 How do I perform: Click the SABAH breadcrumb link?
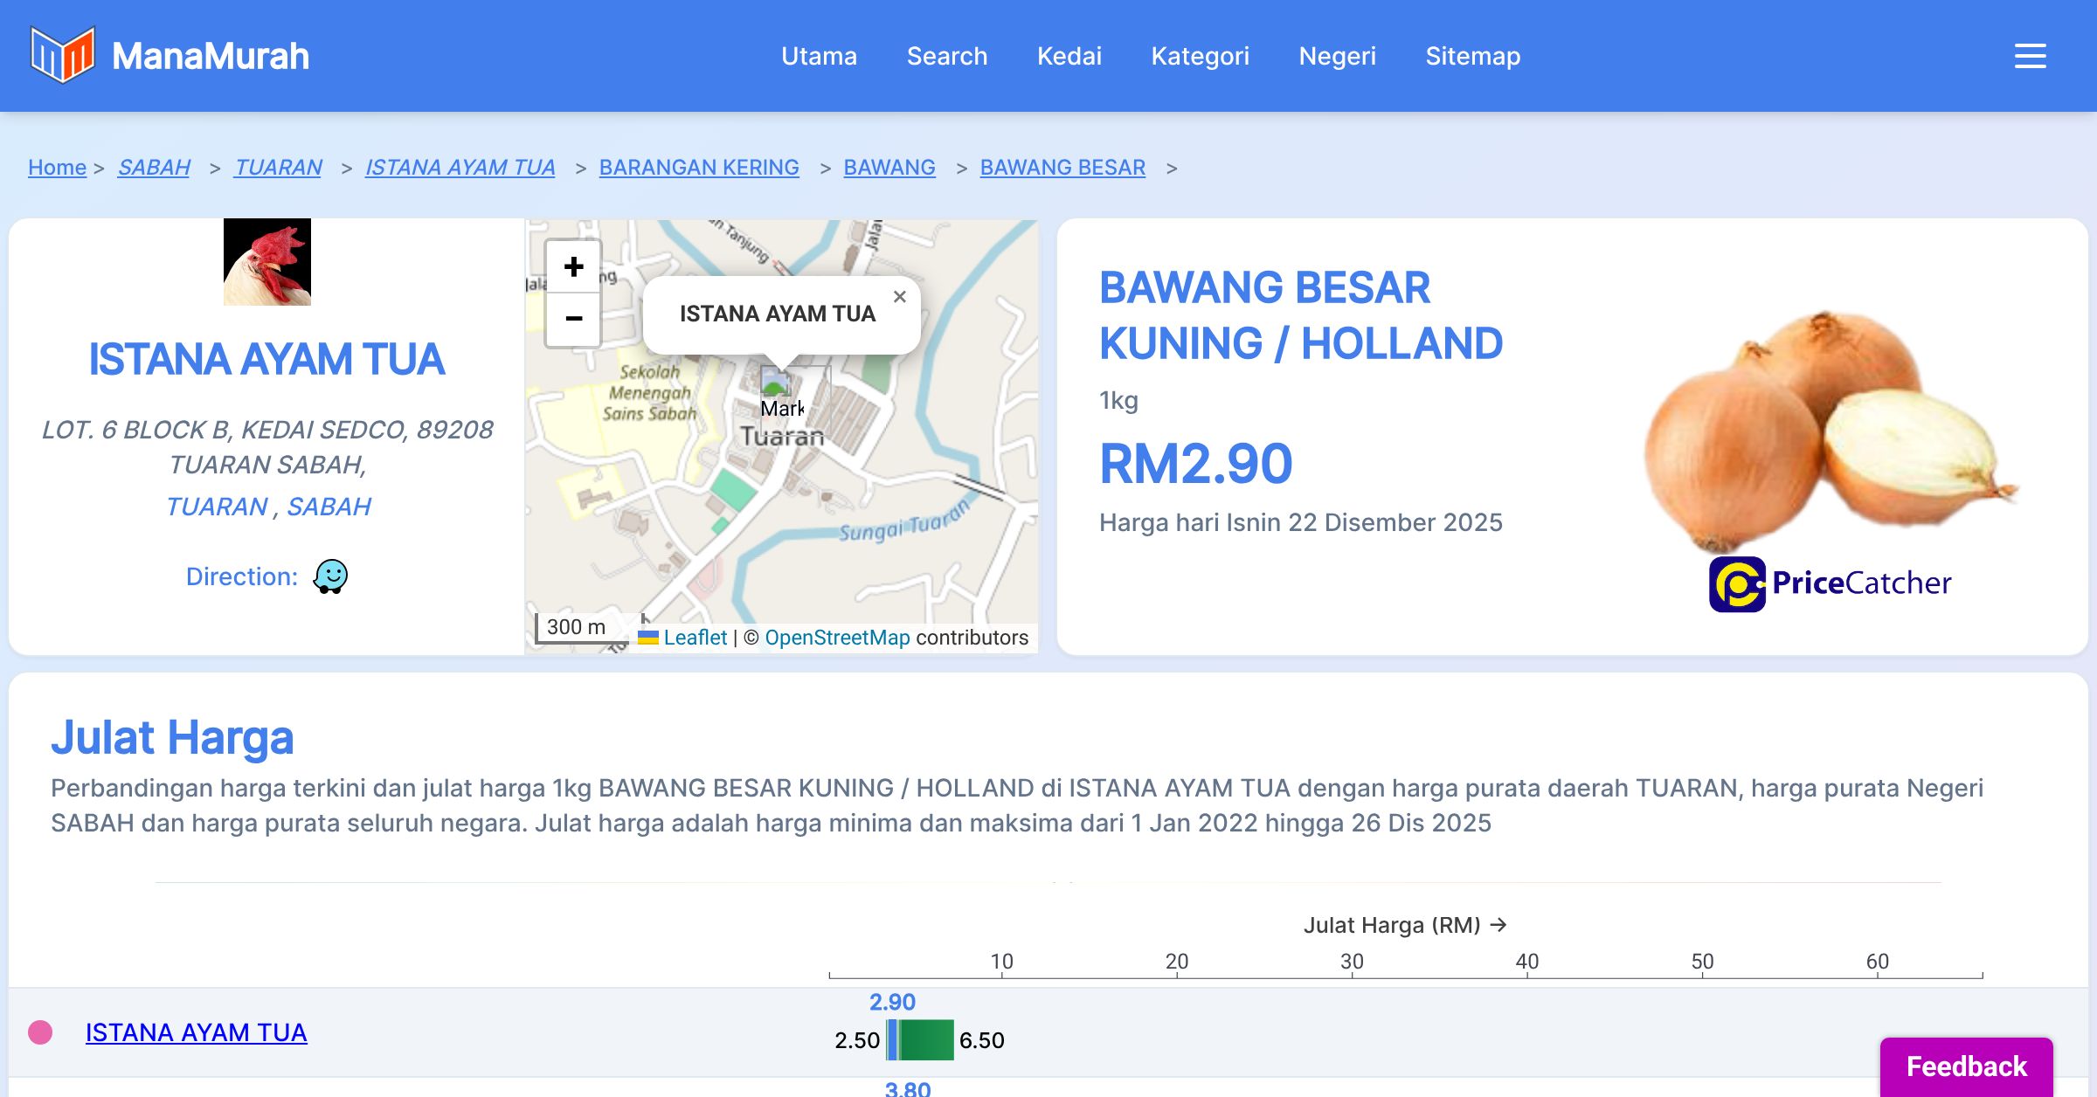[154, 167]
